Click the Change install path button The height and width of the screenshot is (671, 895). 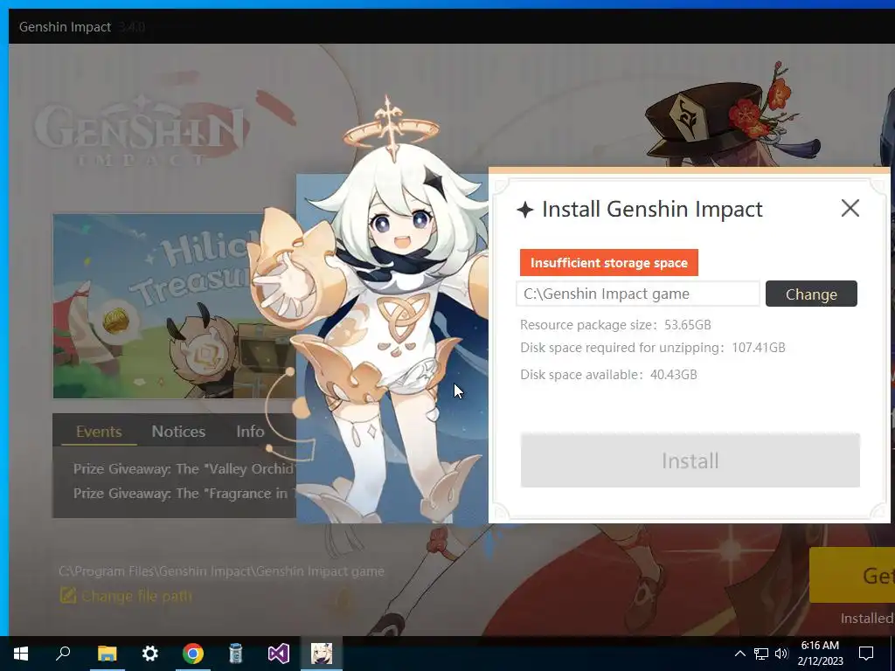tap(811, 294)
